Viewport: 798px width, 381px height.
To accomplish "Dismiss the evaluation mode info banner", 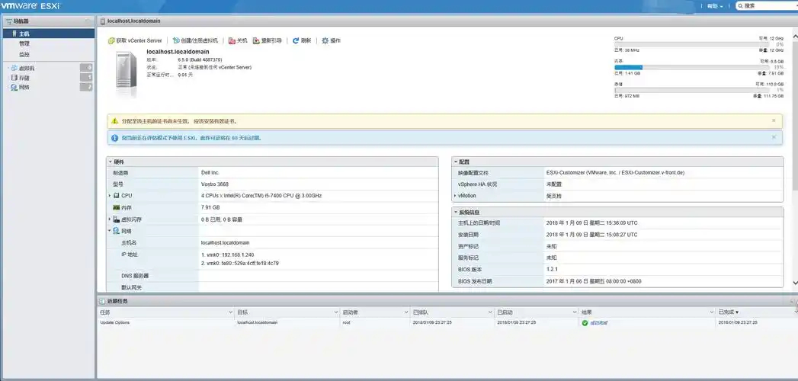I will (x=774, y=137).
